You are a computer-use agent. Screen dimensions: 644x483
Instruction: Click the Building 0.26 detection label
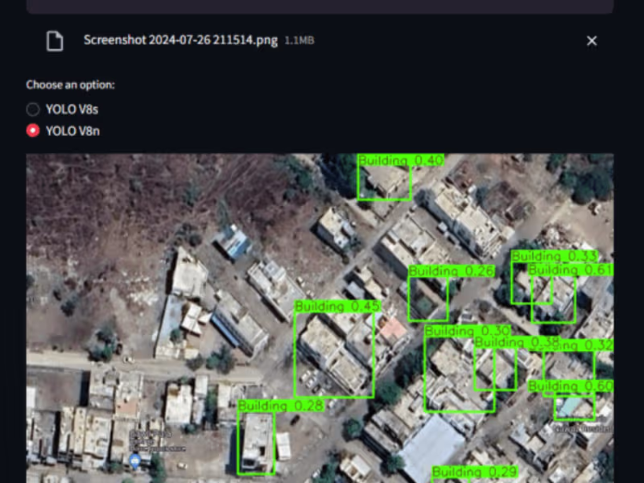(x=452, y=271)
